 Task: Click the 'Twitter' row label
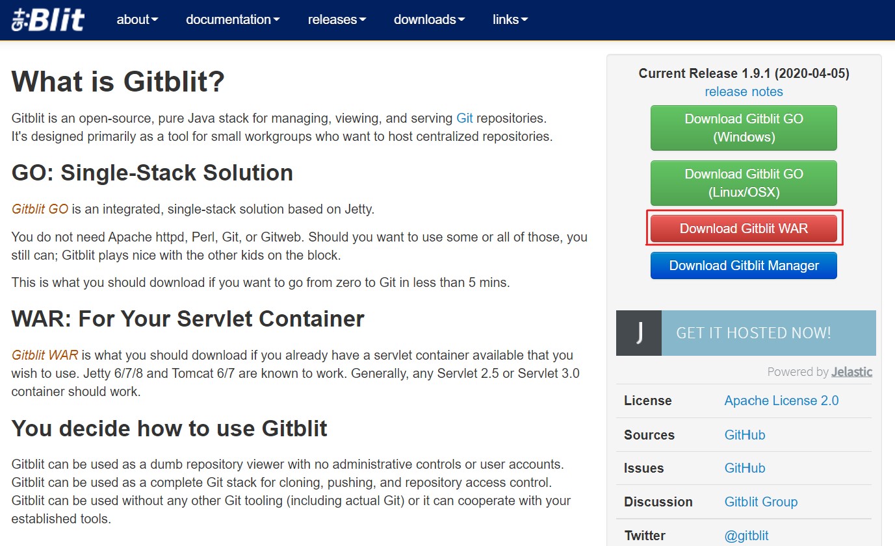[645, 536]
